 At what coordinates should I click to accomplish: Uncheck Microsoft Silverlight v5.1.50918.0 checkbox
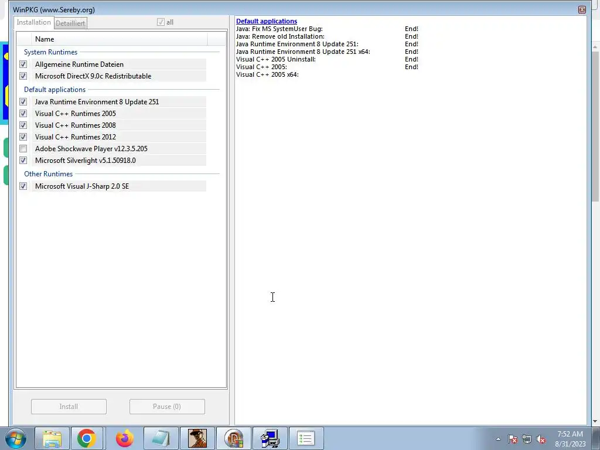pyautogui.click(x=23, y=161)
